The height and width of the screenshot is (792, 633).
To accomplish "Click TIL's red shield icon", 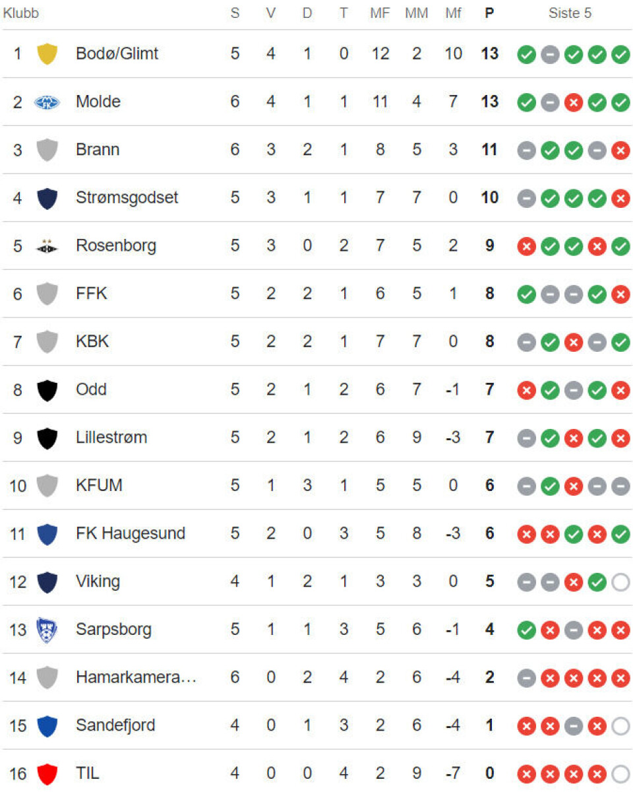I will point(47,774).
